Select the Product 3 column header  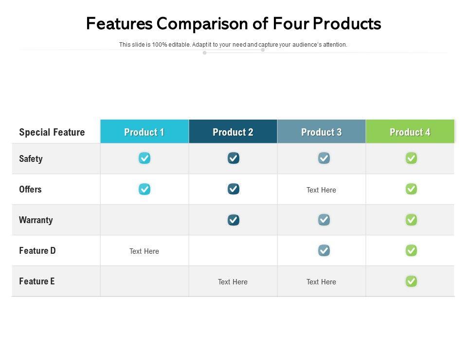322,132
